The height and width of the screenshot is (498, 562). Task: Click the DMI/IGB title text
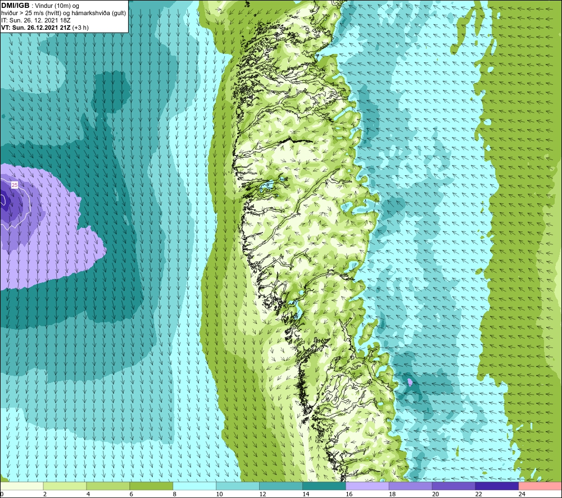tap(15, 6)
